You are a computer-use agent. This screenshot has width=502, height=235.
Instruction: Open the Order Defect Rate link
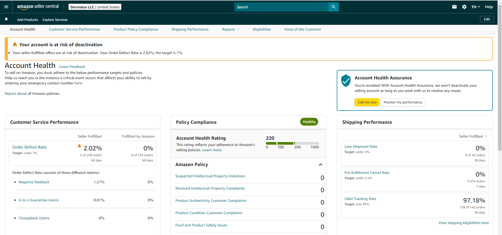click(29, 147)
